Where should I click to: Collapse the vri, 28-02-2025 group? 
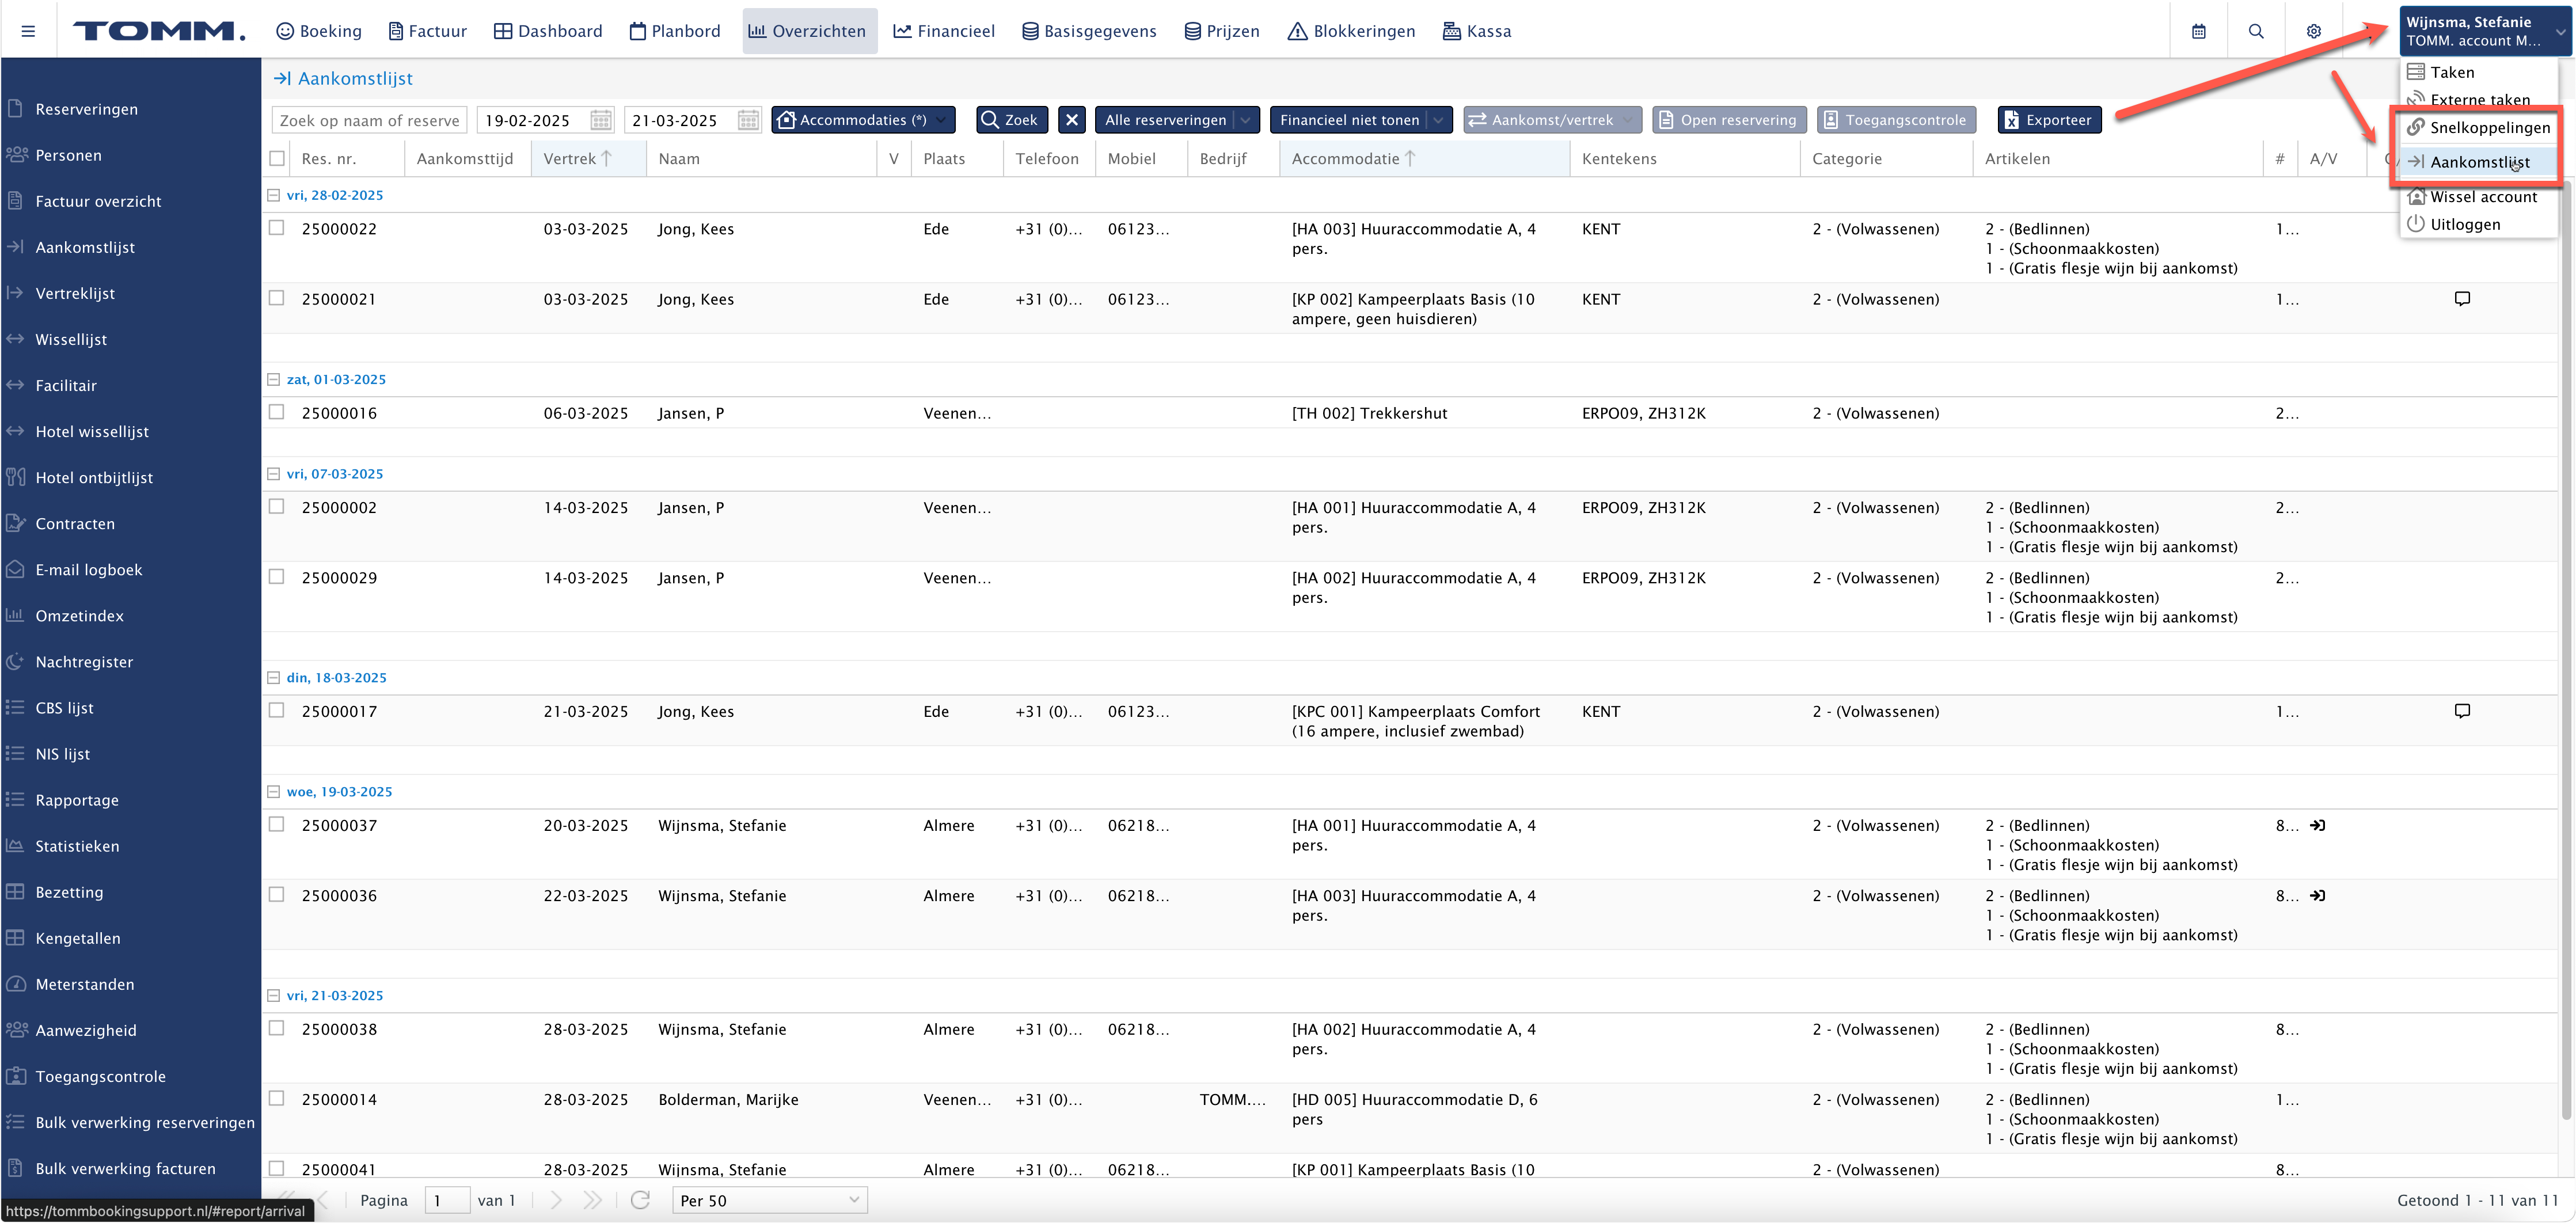pos(274,195)
